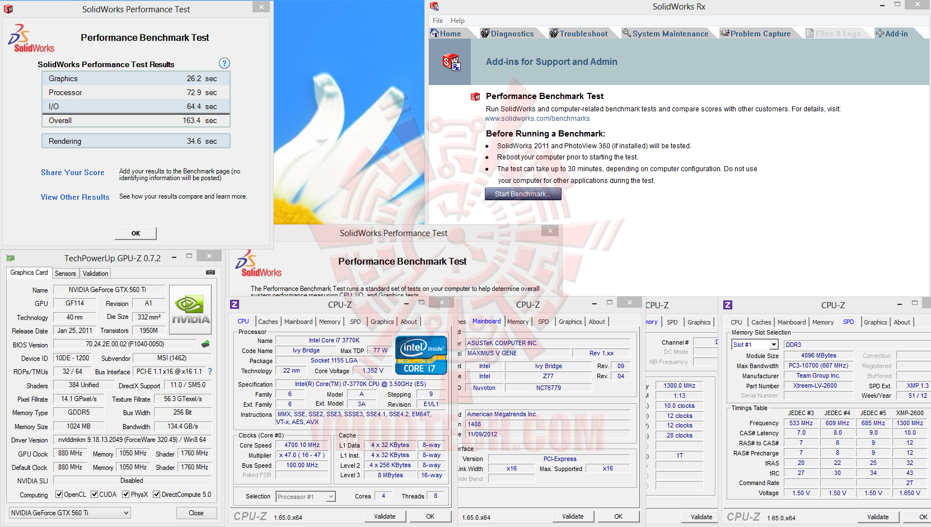This screenshot has width=931, height=527.
Task: Click the GPU Name field showing GeForce GTX 560 Ti
Action: click(109, 290)
